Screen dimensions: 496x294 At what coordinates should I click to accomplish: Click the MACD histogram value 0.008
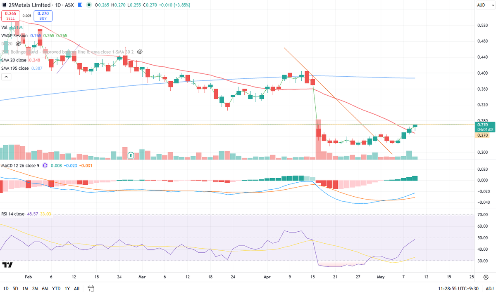pos(56,166)
